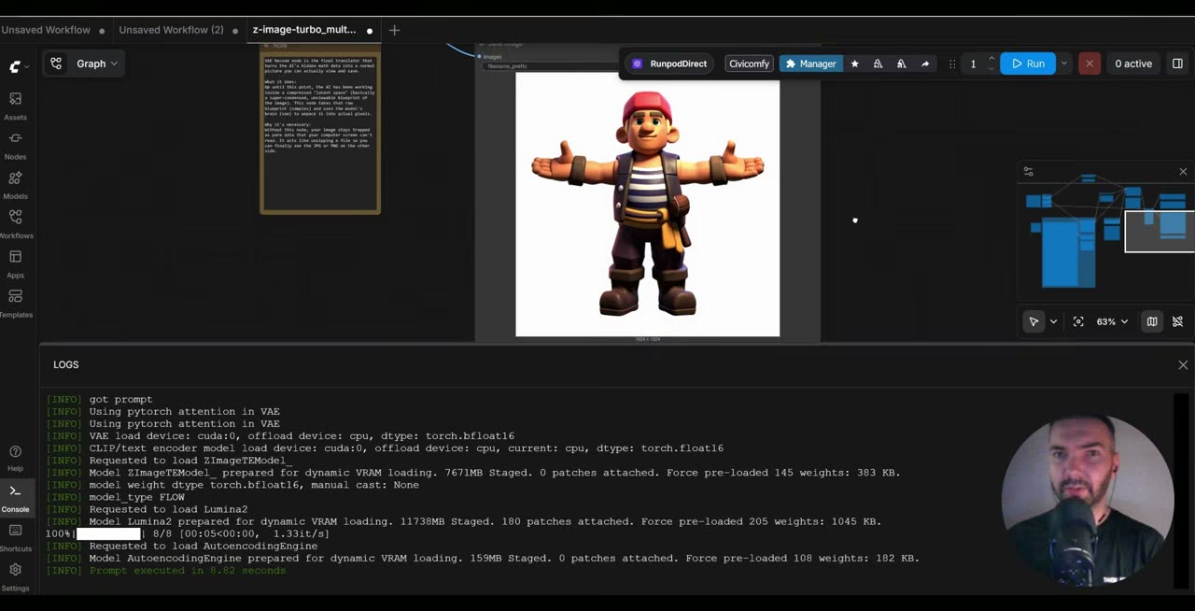Open the ComfyUI Manager
Viewport: 1195px width, 611px height.
[x=810, y=64]
